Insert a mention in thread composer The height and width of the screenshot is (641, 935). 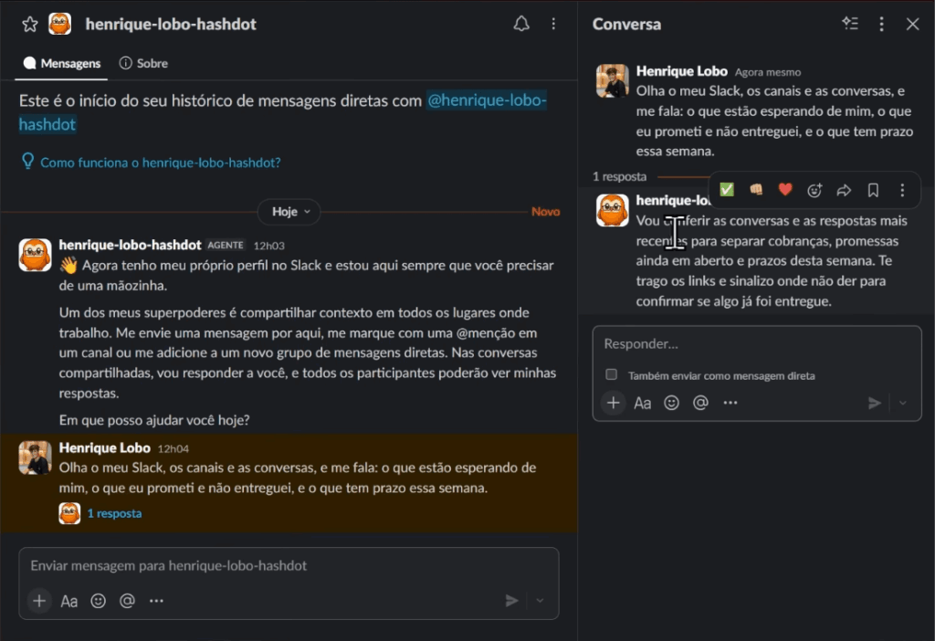tap(700, 403)
